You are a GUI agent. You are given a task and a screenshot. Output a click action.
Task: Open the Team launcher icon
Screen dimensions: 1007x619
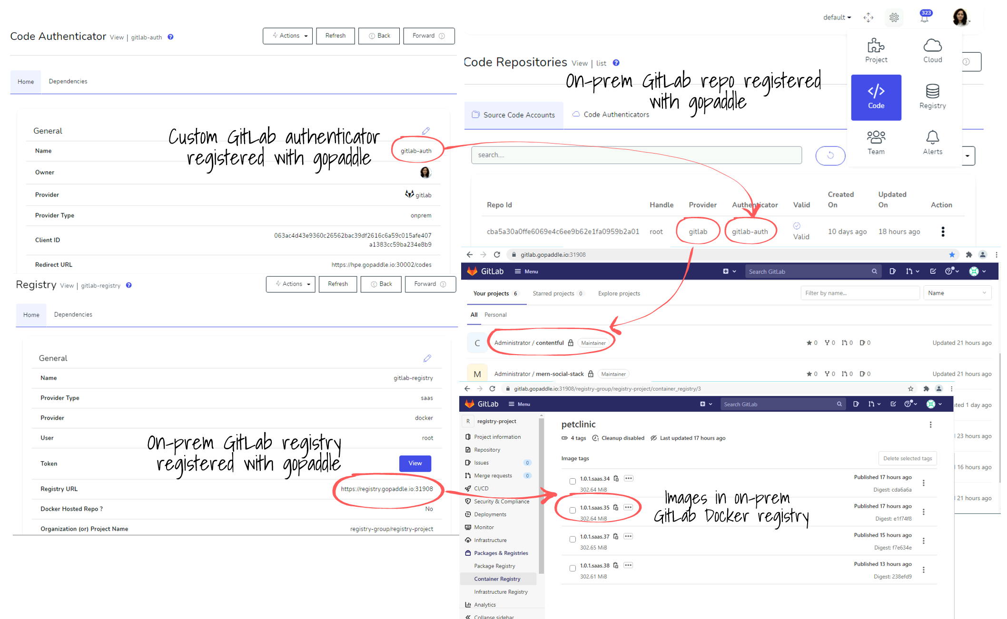876,143
